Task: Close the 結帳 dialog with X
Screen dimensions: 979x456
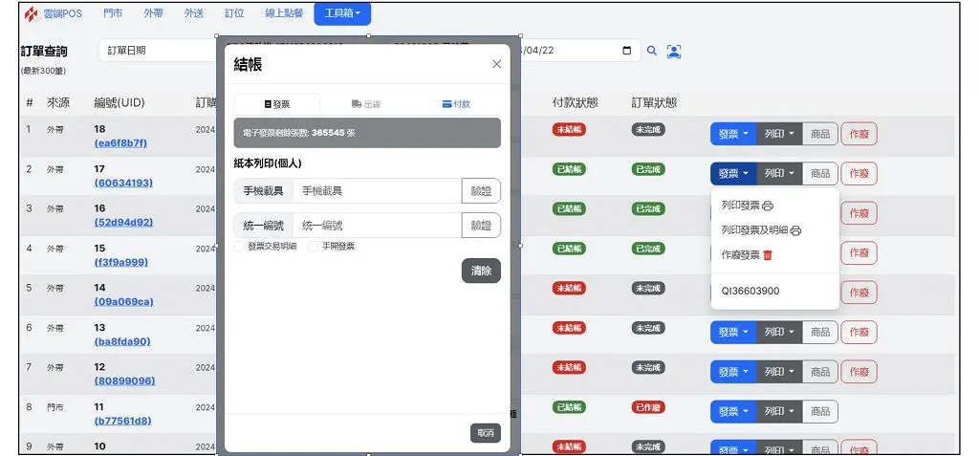Action: 496,64
